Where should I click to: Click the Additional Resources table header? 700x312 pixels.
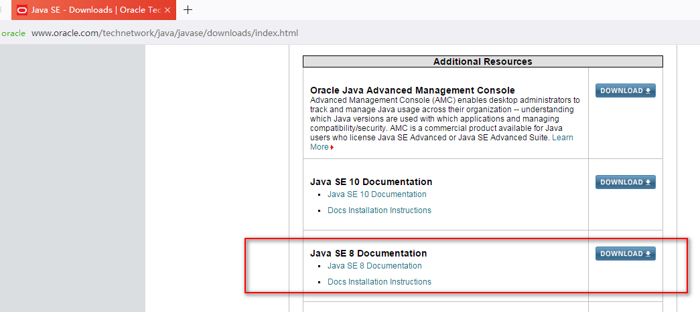(x=482, y=61)
